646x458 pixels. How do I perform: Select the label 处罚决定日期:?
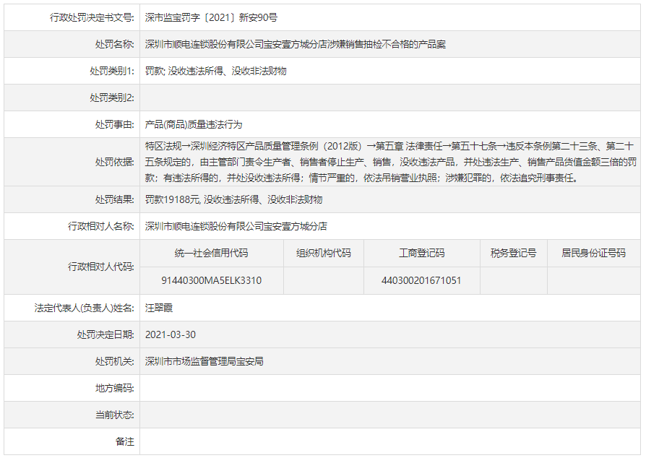[x=105, y=335]
